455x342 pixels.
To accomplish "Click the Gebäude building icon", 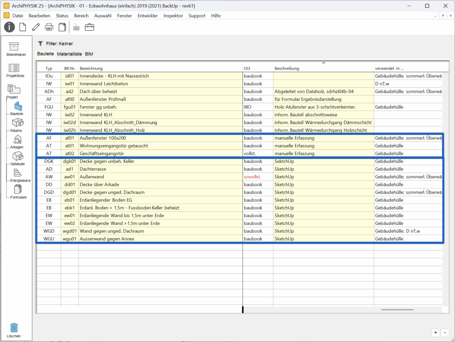I will [x=18, y=156].
